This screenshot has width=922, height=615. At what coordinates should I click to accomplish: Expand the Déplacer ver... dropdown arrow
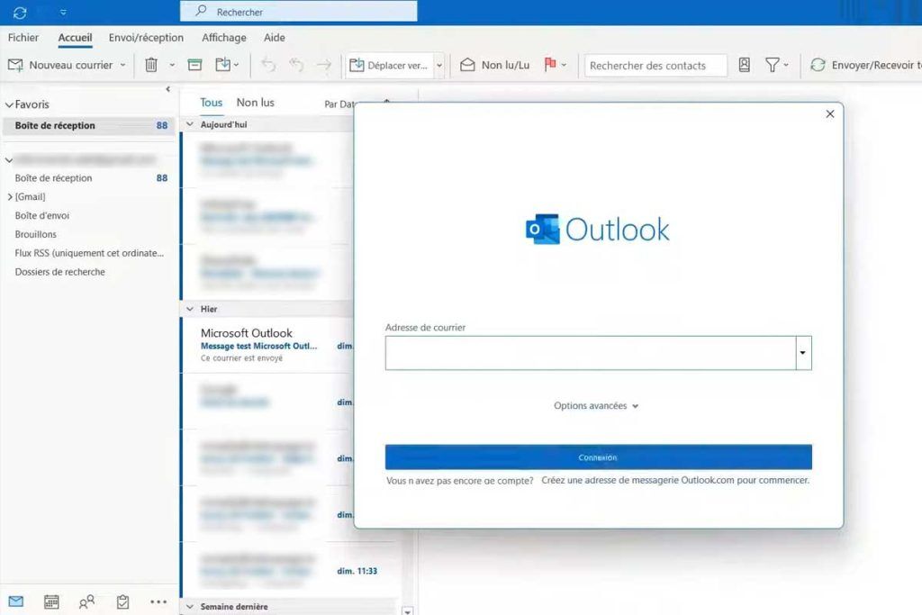[x=438, y=65]
